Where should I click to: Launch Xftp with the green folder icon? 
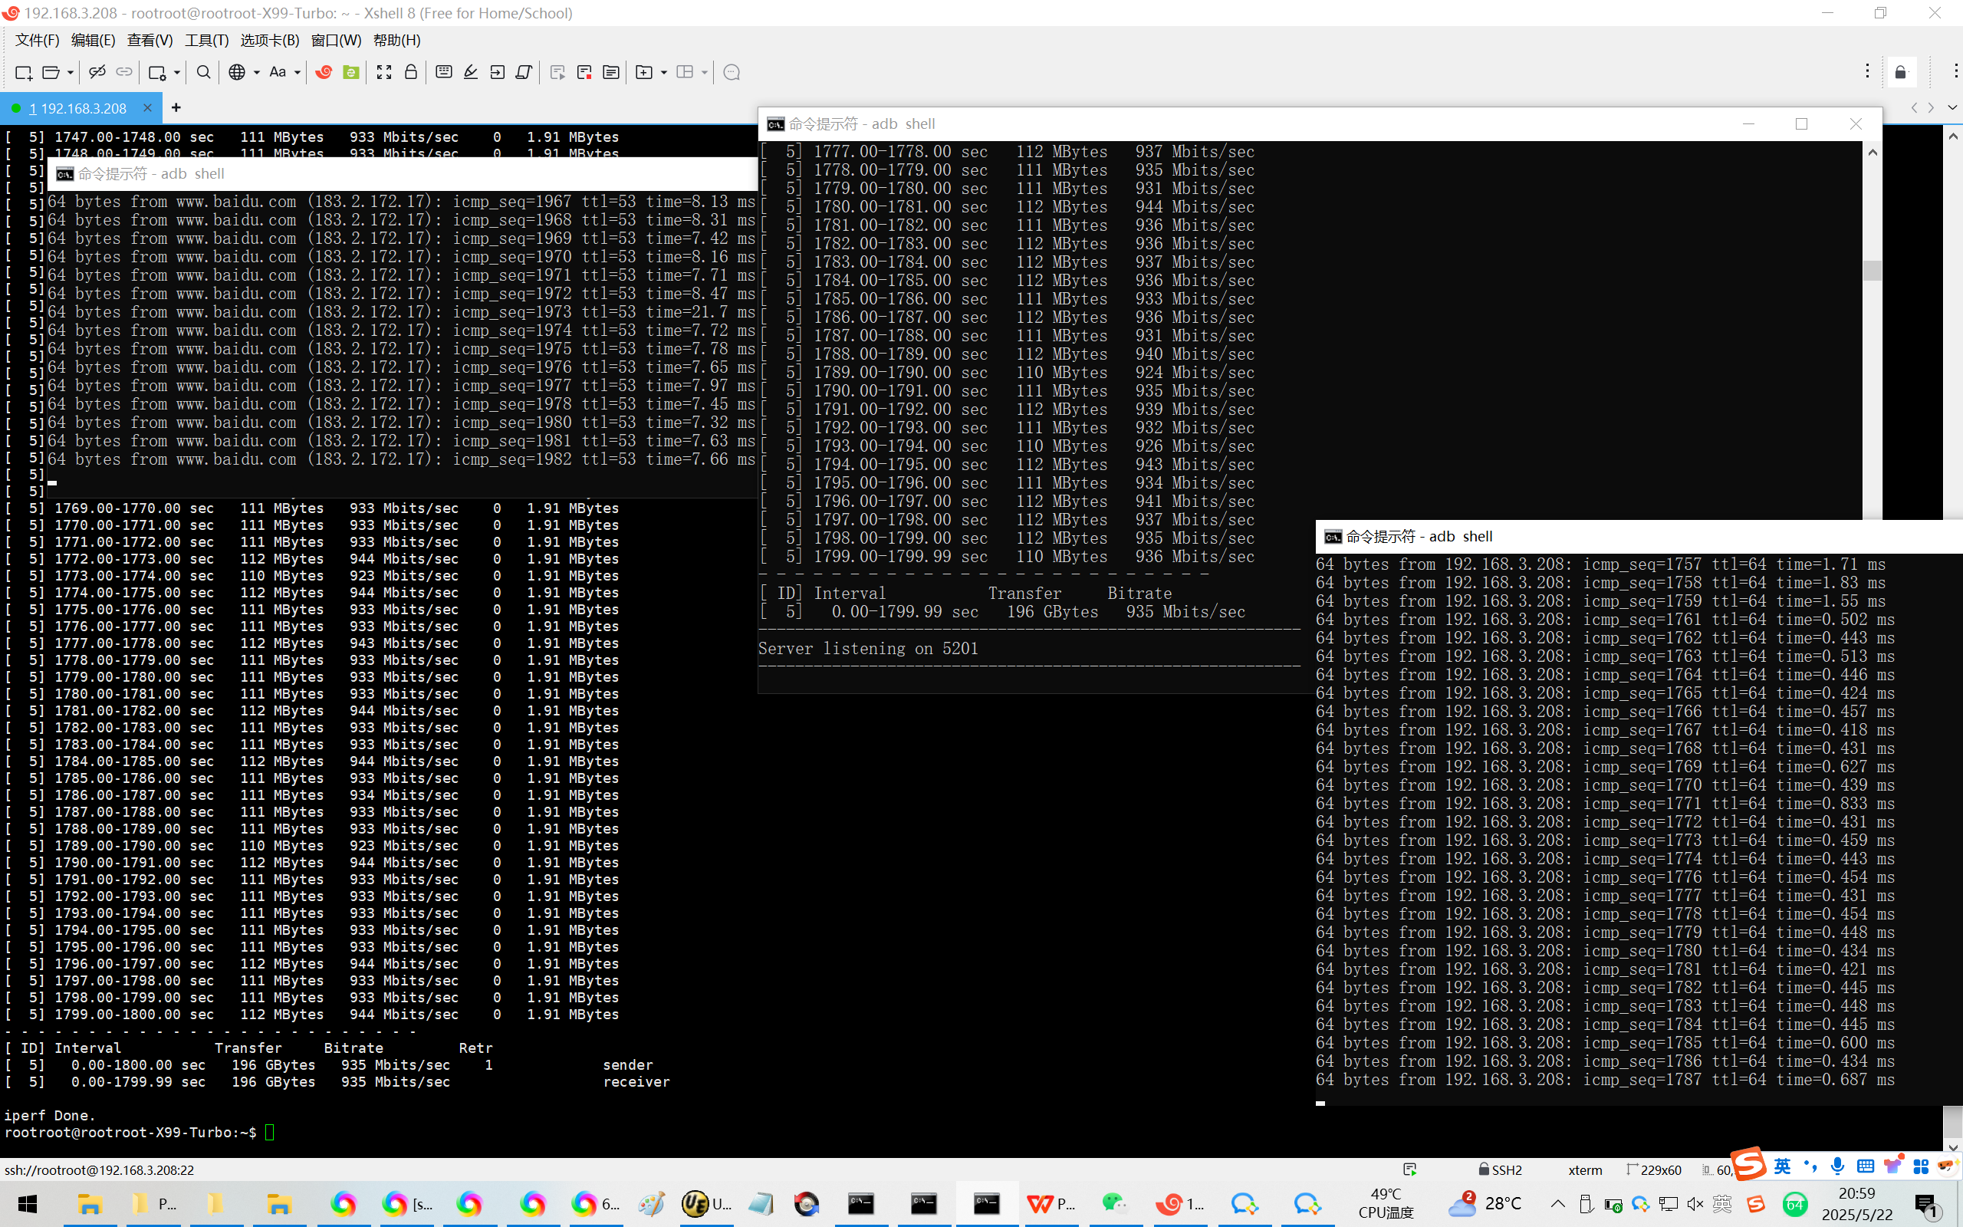351,72
